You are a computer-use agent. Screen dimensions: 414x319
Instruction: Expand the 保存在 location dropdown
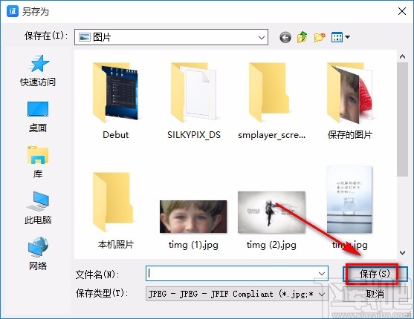coord(262,37)
